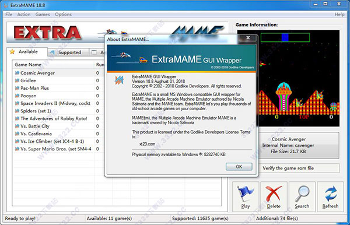Click the Ready to play! status text

coord(20,219)
